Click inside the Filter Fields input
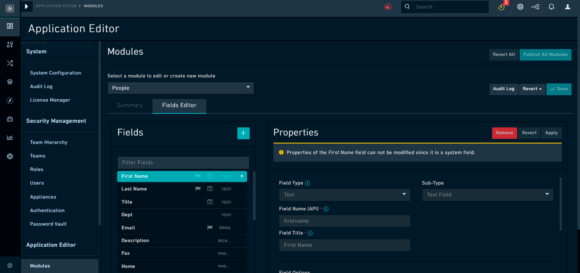The width and height of the screenshot is (580, 273). pyautogui.click(x=183, y=163)
